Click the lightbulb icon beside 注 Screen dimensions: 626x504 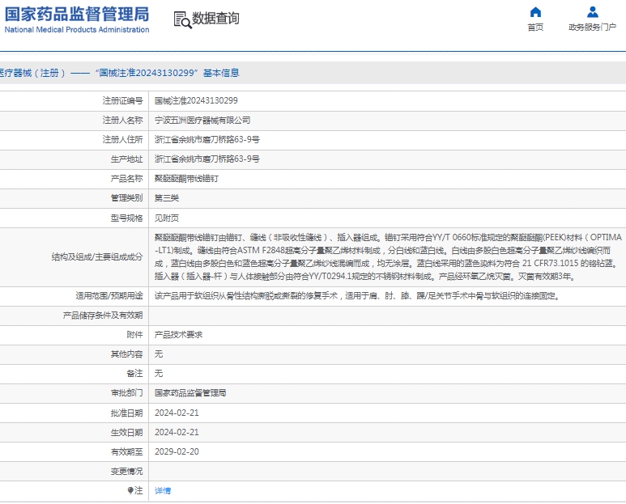(130, 490)
